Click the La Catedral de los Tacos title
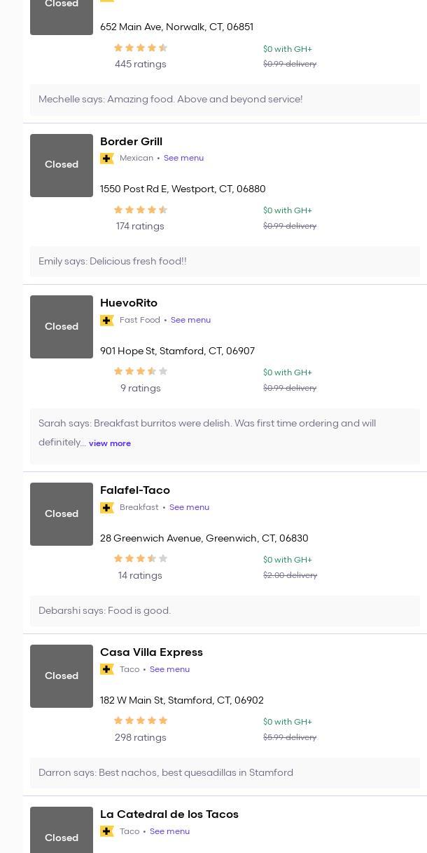 click(x=169, y=814)
